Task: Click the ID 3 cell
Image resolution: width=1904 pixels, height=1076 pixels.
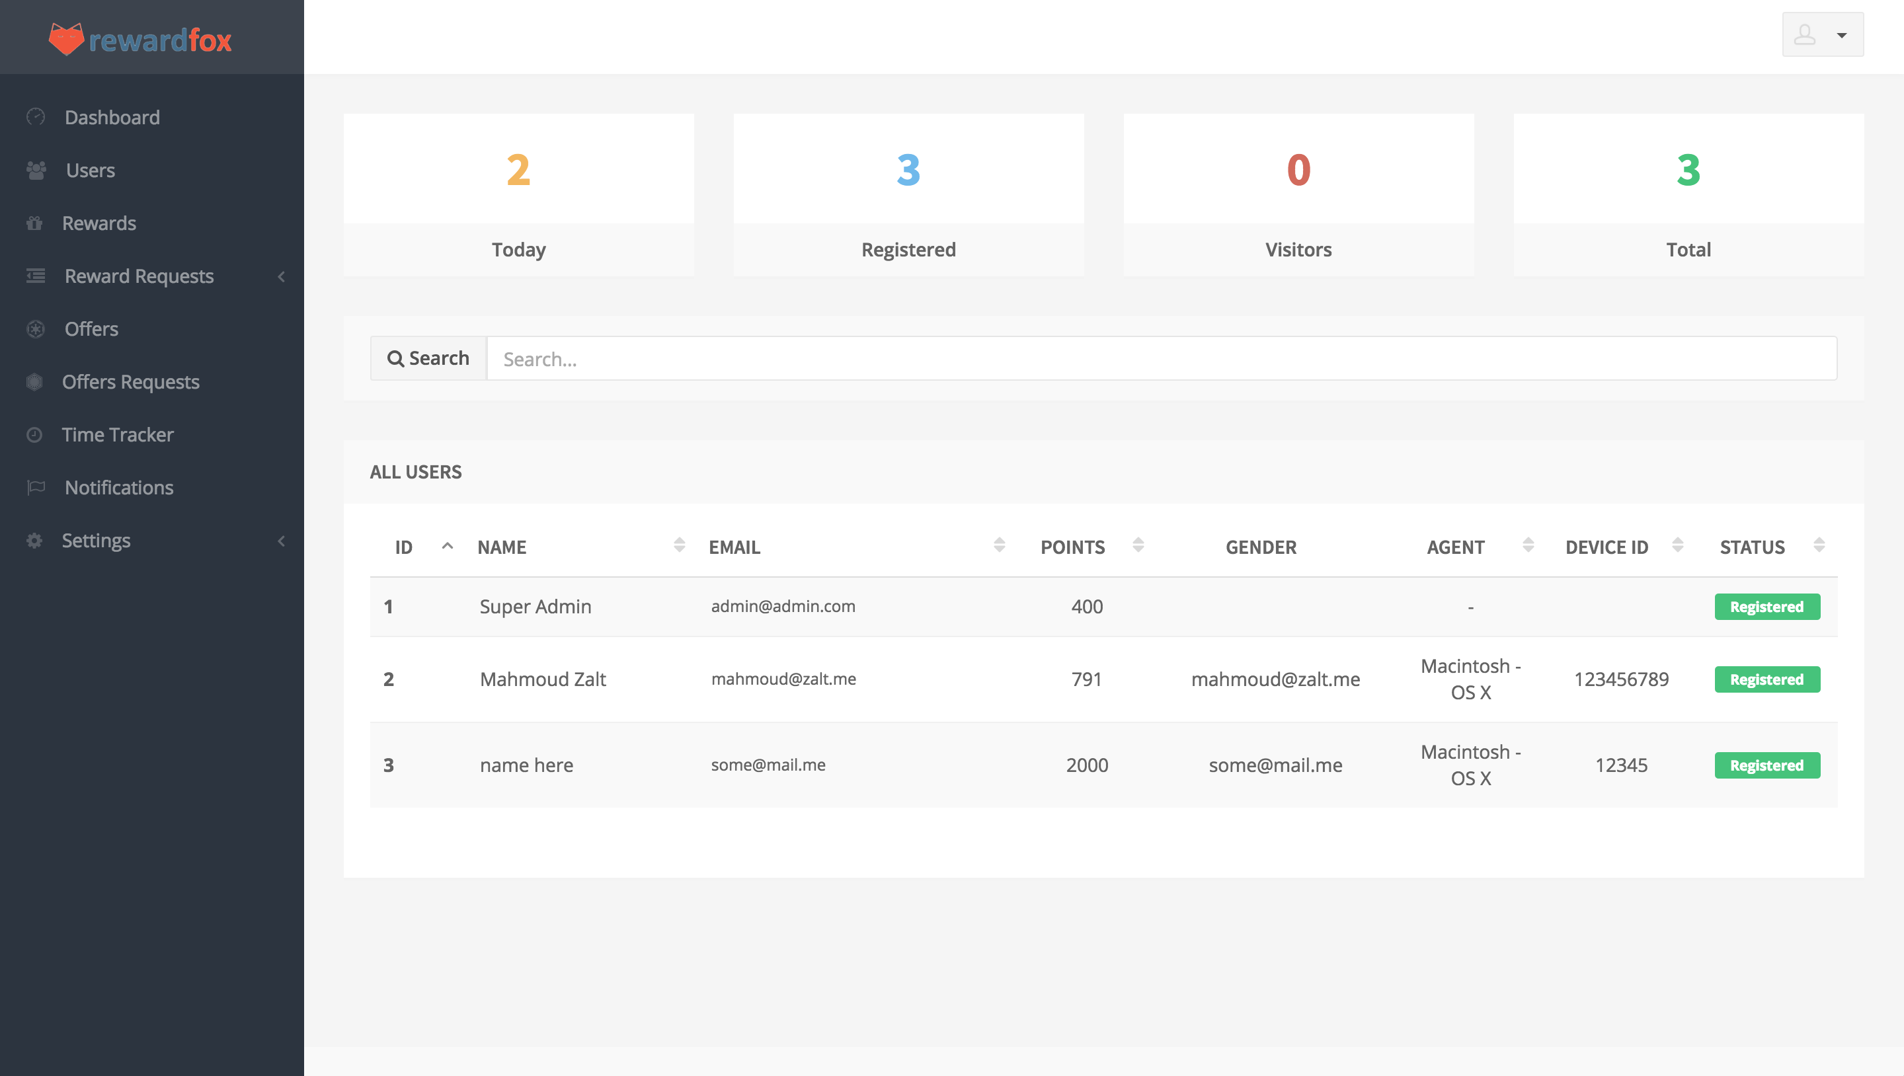Action: coord(389,765)
